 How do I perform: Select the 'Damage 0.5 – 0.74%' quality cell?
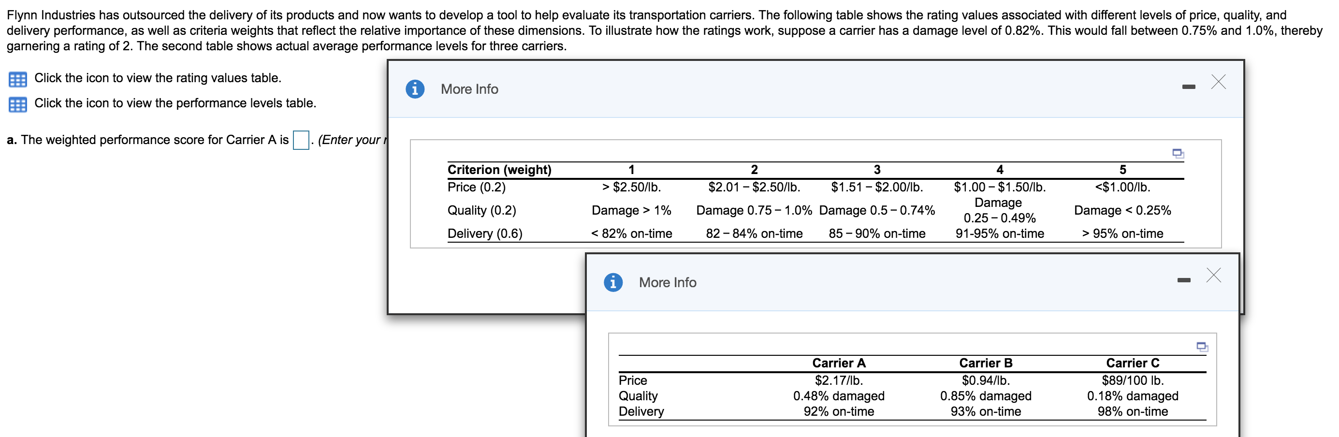877,210
